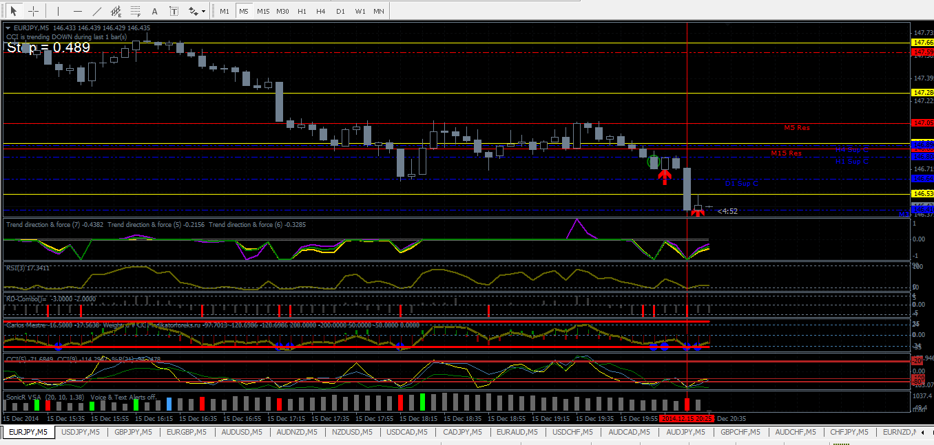Switch chart to M1 timeframe

[x=225, y=11]
